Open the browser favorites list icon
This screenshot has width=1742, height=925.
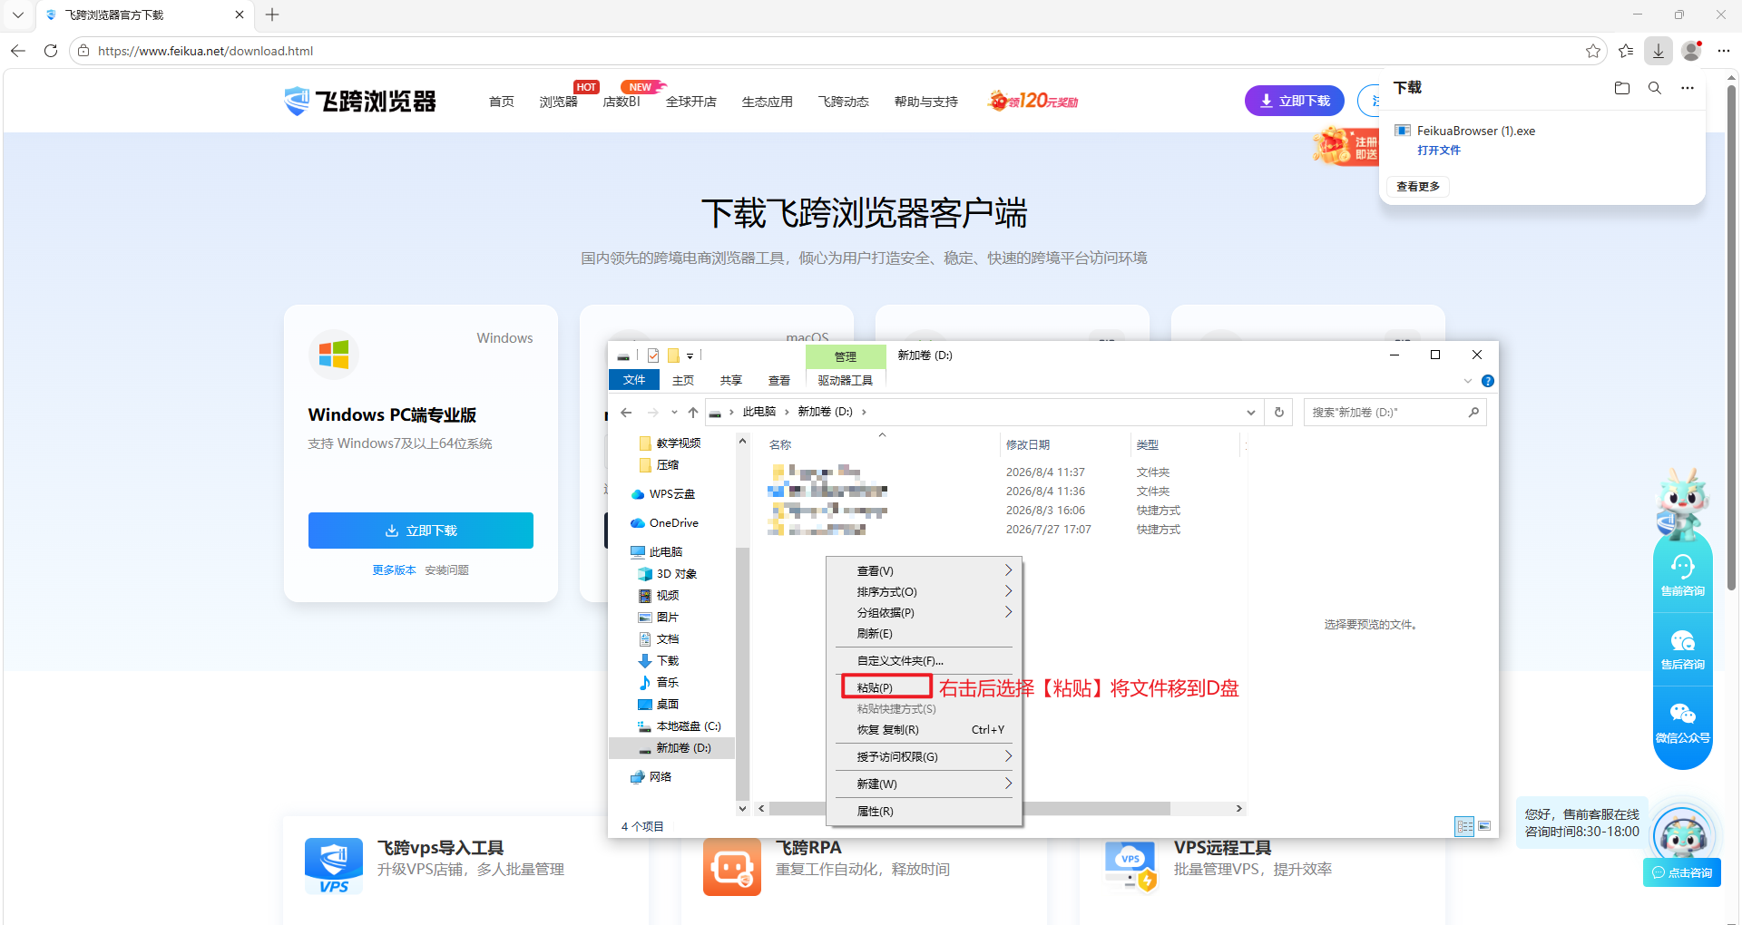(1626, 51)
